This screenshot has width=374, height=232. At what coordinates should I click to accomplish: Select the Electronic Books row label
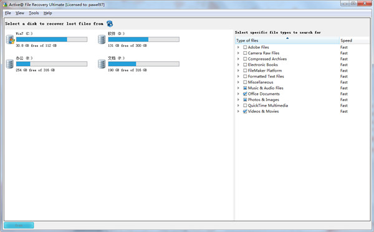[x=263, y=65]
